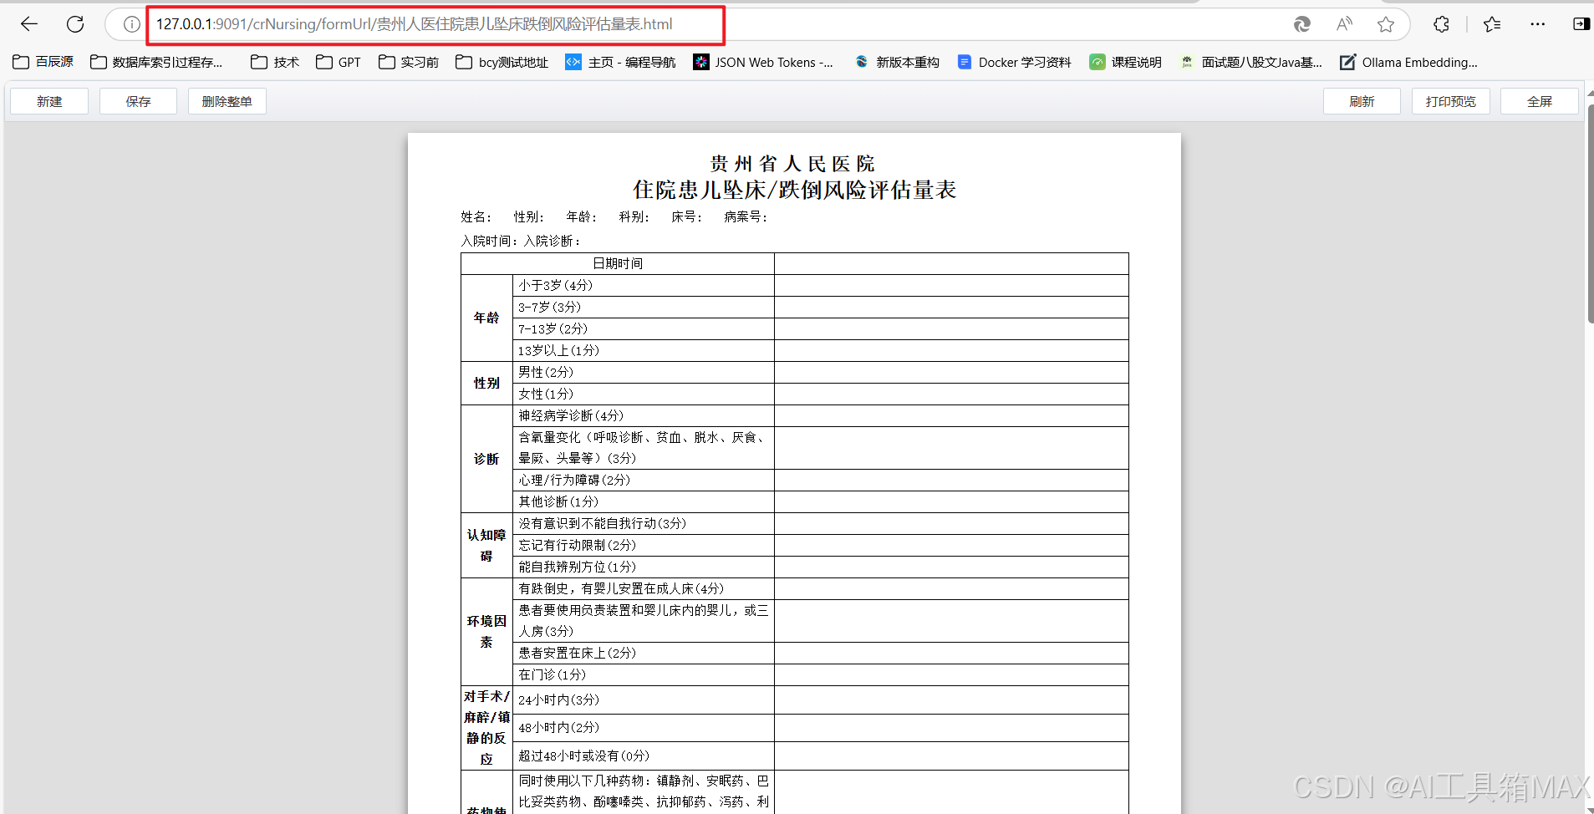Click the 保存 button
Viewport: 1594px width, 814px height.
(x=138, y=101)
